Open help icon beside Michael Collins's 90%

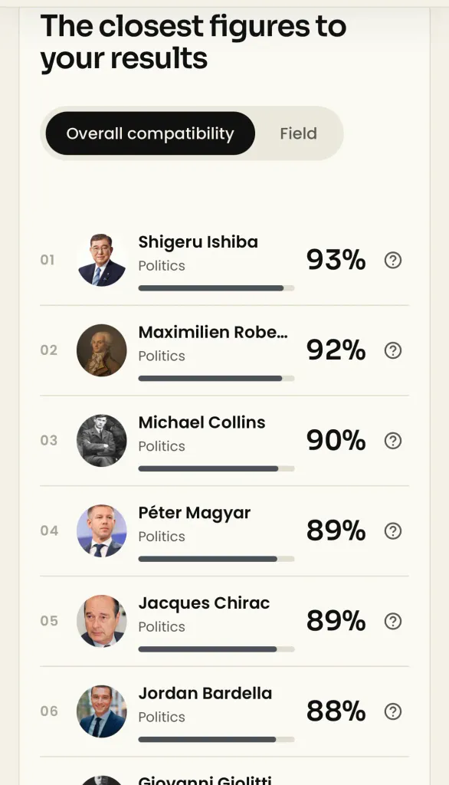click(x=393, y=441)
